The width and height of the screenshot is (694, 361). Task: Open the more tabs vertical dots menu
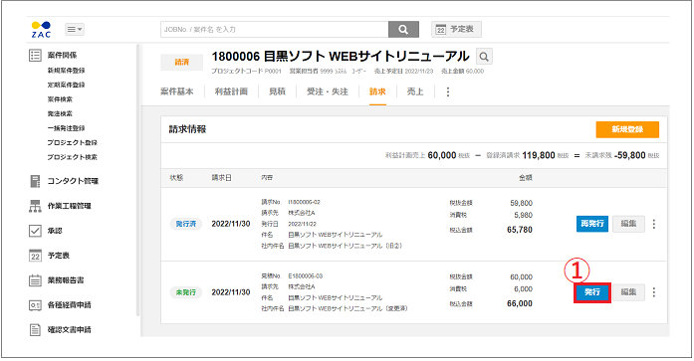448,91
